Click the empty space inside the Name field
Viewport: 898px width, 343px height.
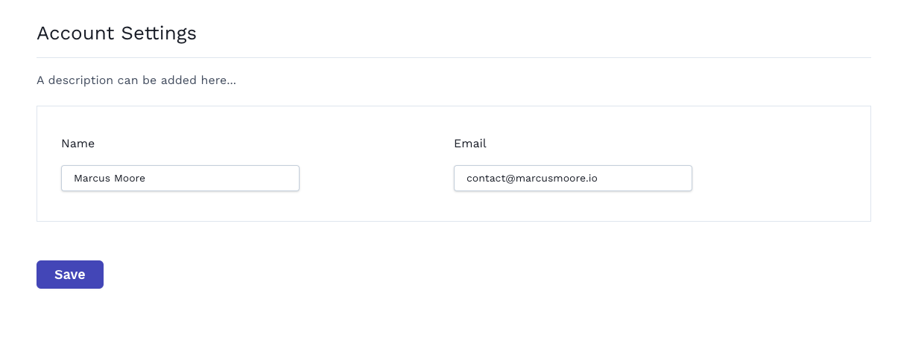(x=224, y=179)
